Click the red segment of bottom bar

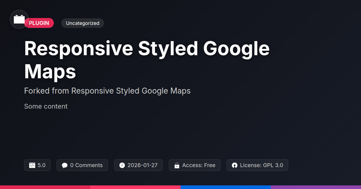coord(45,187)
